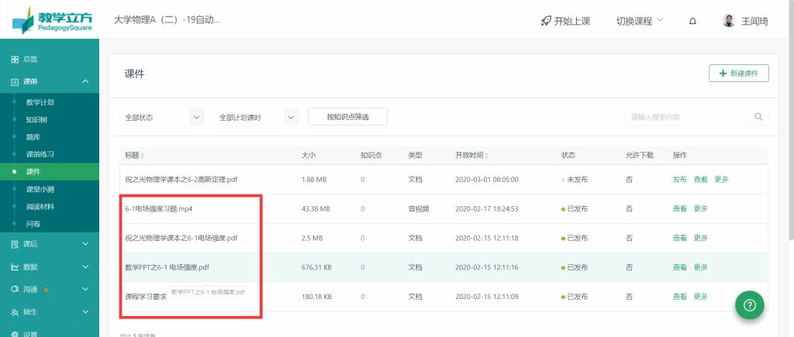Click the rocket 开始上课 button
Viewport: 794px width, 337px height.
click(565, 21)
